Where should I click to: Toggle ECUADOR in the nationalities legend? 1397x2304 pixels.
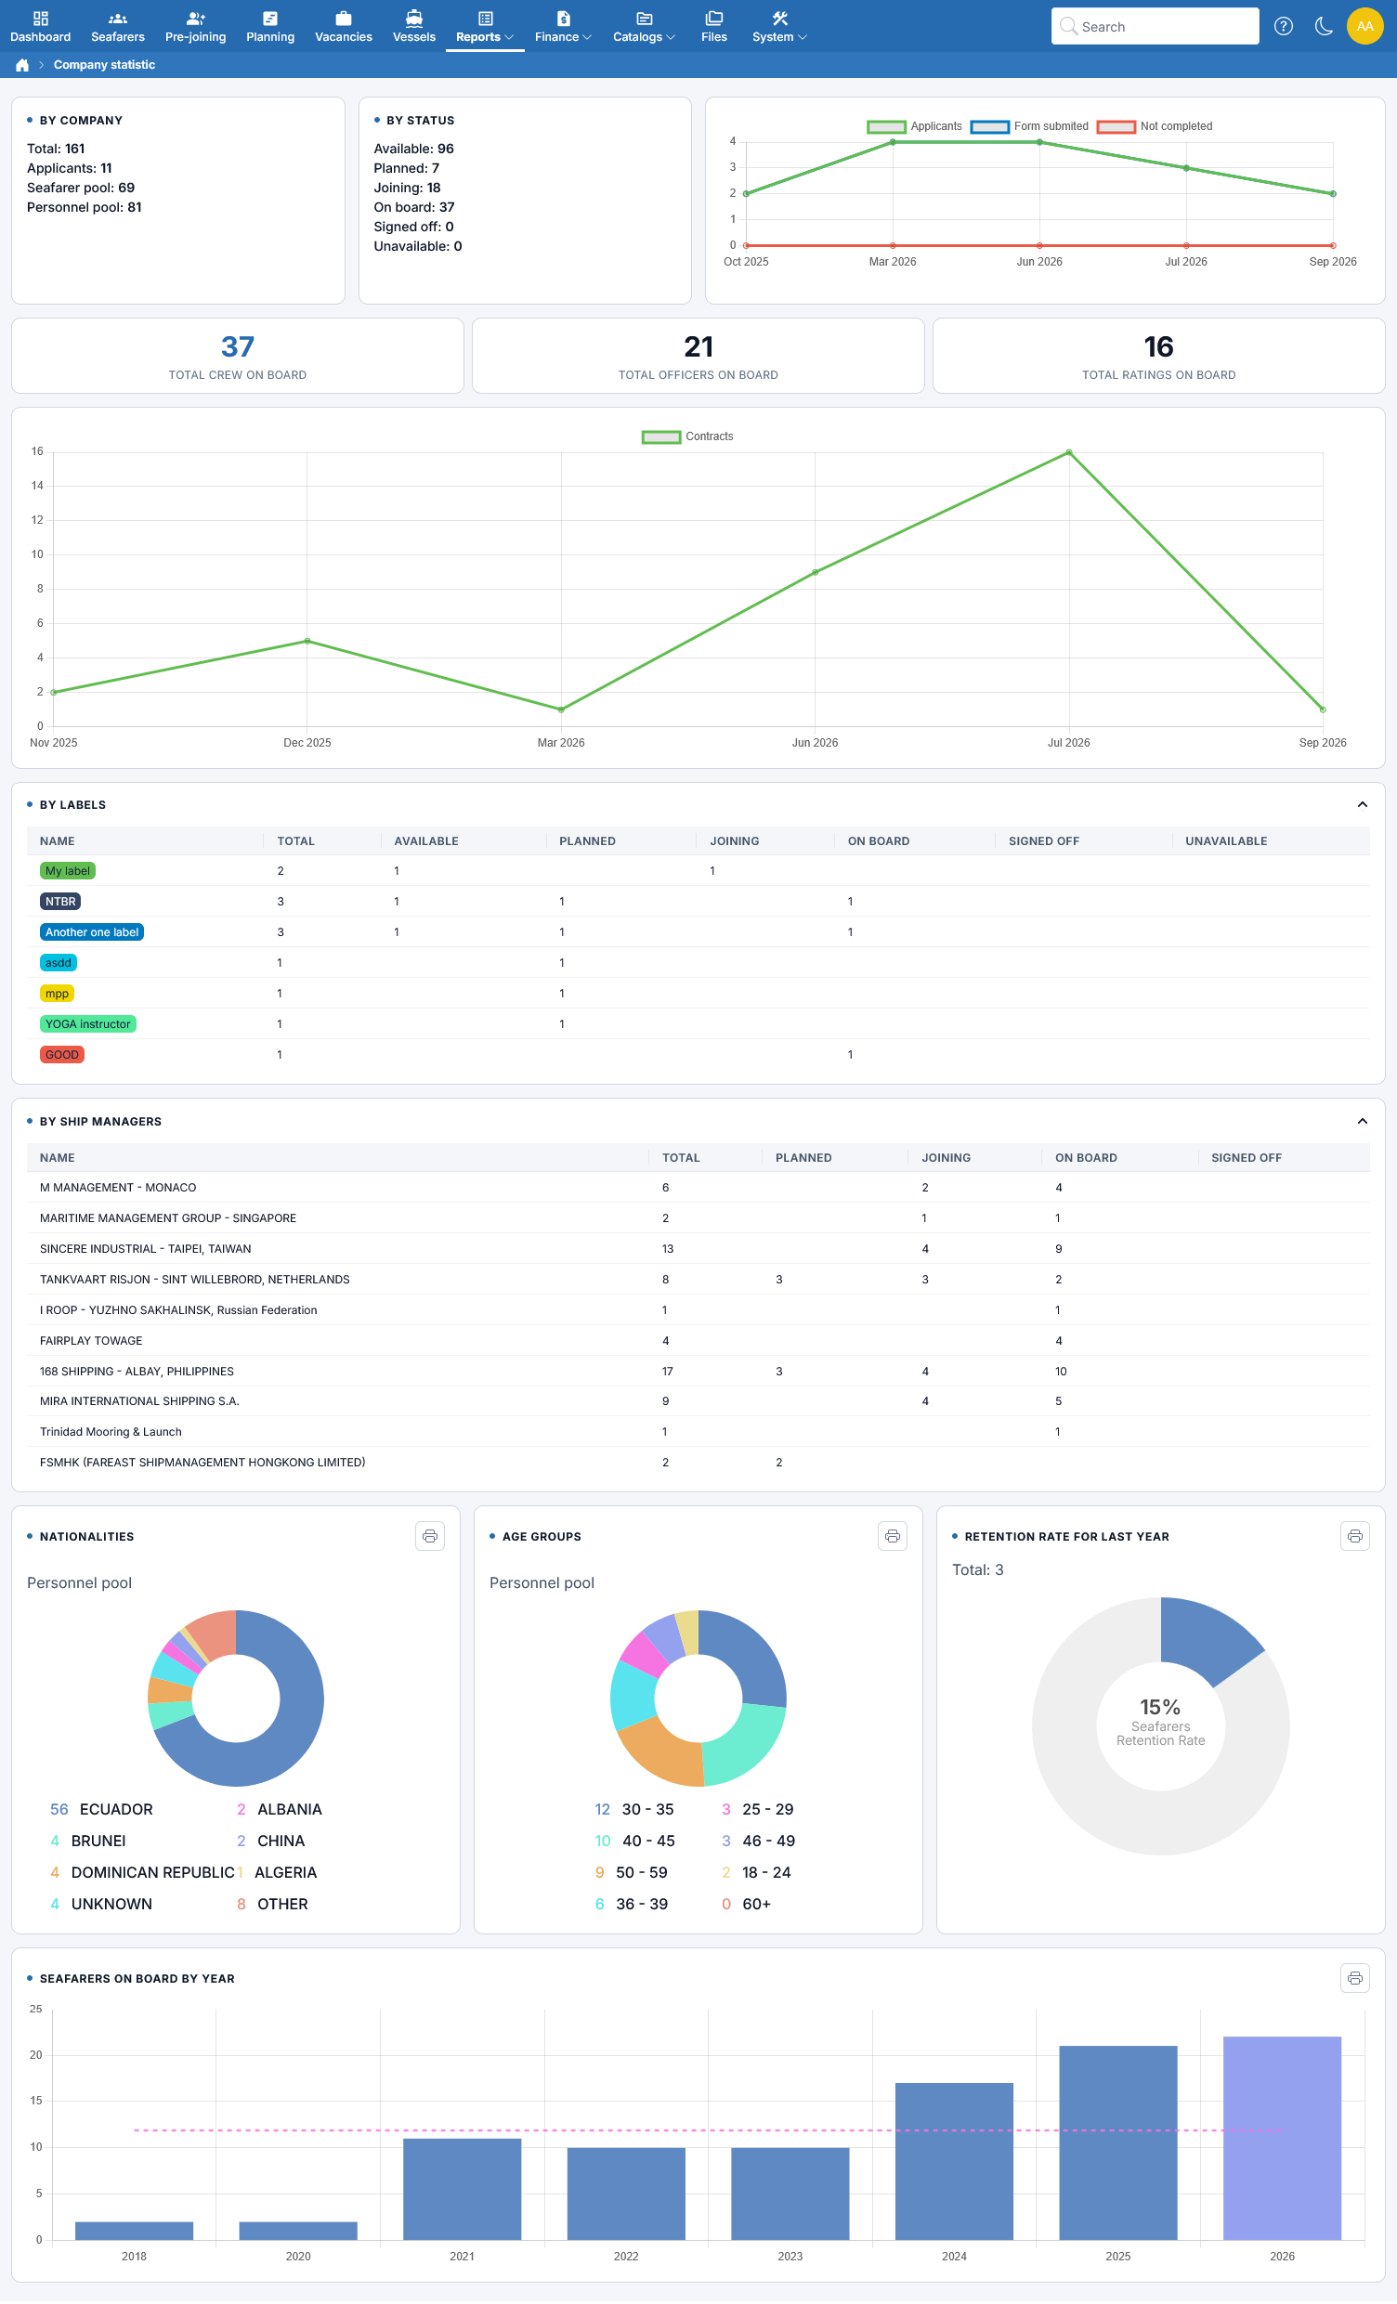coord(101,1809)
